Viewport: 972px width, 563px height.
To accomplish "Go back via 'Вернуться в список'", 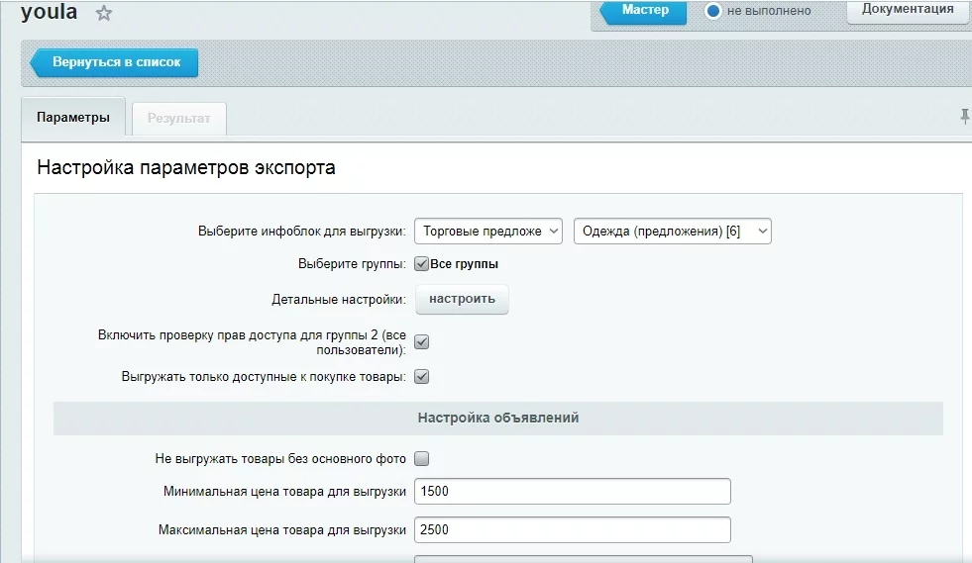I will [x=115, y=62].
